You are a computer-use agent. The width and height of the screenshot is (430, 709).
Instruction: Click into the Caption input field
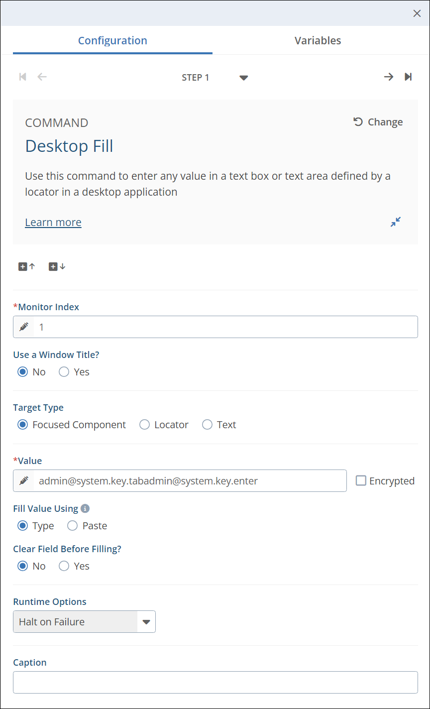[215, 683]
